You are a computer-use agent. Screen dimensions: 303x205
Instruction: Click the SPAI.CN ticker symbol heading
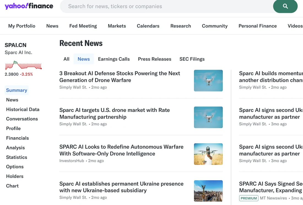pos(15,45)
